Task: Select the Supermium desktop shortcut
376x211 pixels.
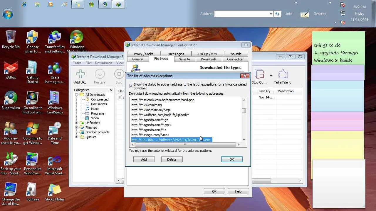Action: pos(11,101)
